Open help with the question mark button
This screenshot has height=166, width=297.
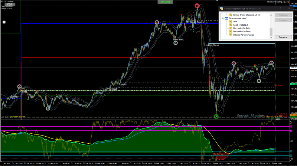(281, 9)
